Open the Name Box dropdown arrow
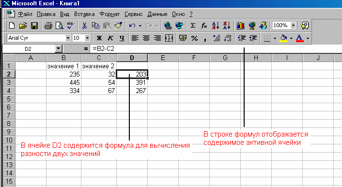This screenshot has height=187, width=342. click(59, 48)
